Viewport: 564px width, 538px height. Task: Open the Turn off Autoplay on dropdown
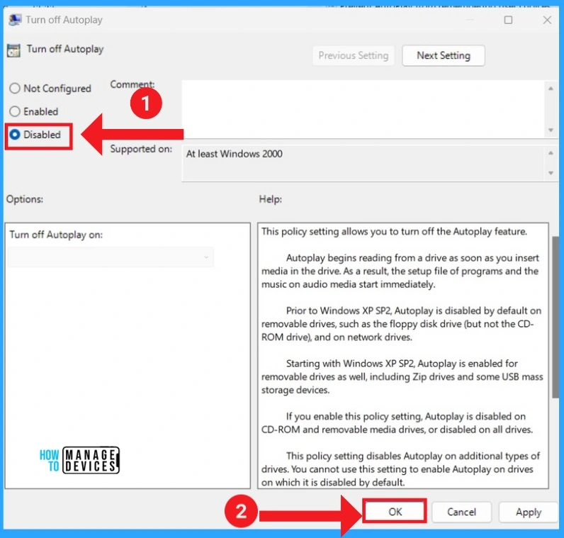tap(111, 257)
